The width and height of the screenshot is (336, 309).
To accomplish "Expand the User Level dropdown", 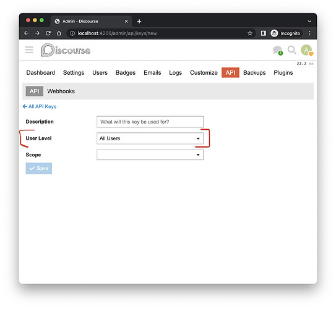I will (x=150, y=138).
